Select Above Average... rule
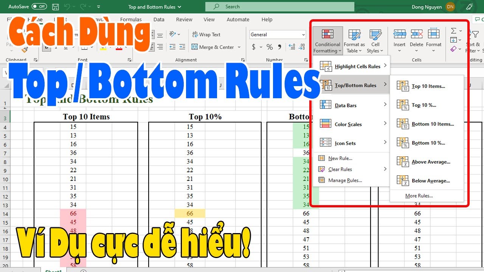The height and width of the screenshot is (272, 484). click(x=427, y=162)
